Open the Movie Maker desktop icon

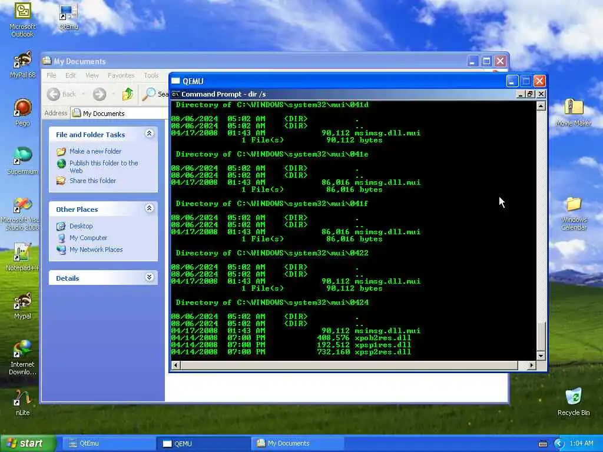point(574,112)
